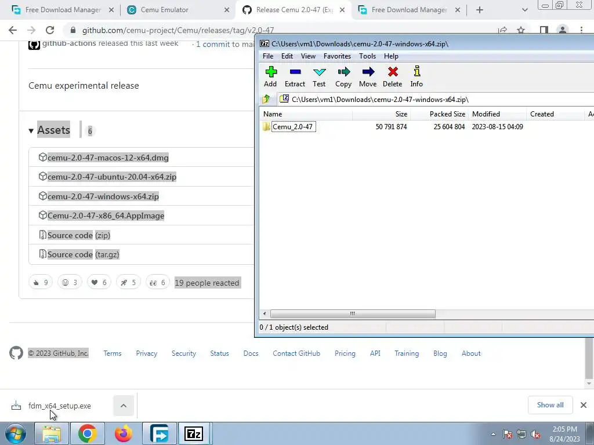Open the Tools menu in 7-Zip
This screenshot has height=445, width=594.
point(367,56)
